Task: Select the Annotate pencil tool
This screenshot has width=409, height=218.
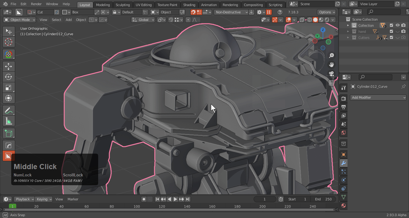Action: tap(8, 111)
